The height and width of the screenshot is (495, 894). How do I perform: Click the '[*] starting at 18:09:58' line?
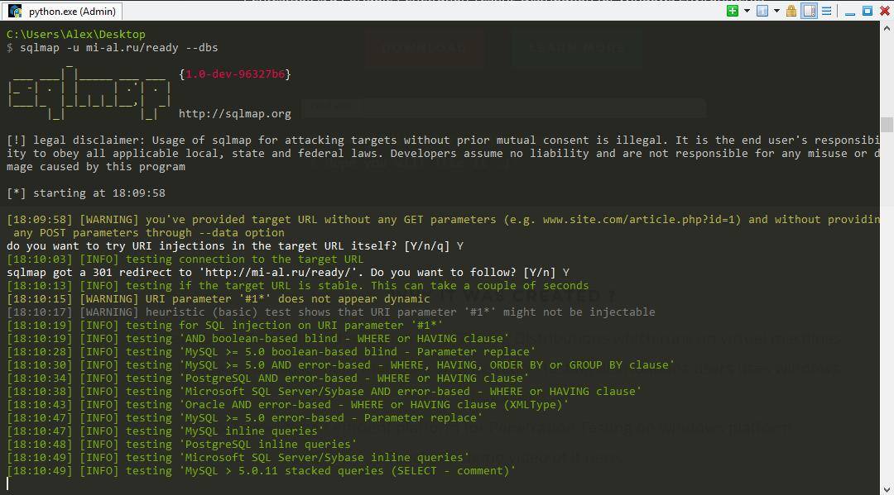(86, 193)
